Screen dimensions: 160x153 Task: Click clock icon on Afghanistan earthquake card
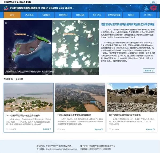click(x=110, y=129)
